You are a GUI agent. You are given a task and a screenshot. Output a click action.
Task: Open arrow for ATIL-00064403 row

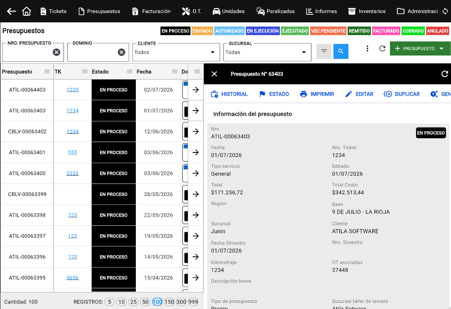pos(196,90)
